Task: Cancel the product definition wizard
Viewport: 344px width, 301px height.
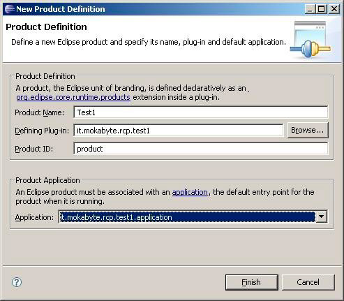Action: 308,282
